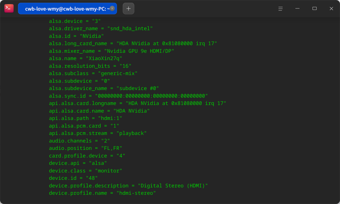The width and height of the screenshot is (340, 204).
Task: Click the alsa.driver_name snd_hda_intel line
Action: (x=101, y=29)
